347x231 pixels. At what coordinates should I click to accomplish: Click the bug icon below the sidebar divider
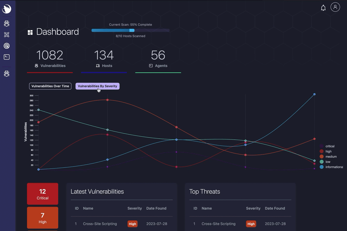[7, 74]
